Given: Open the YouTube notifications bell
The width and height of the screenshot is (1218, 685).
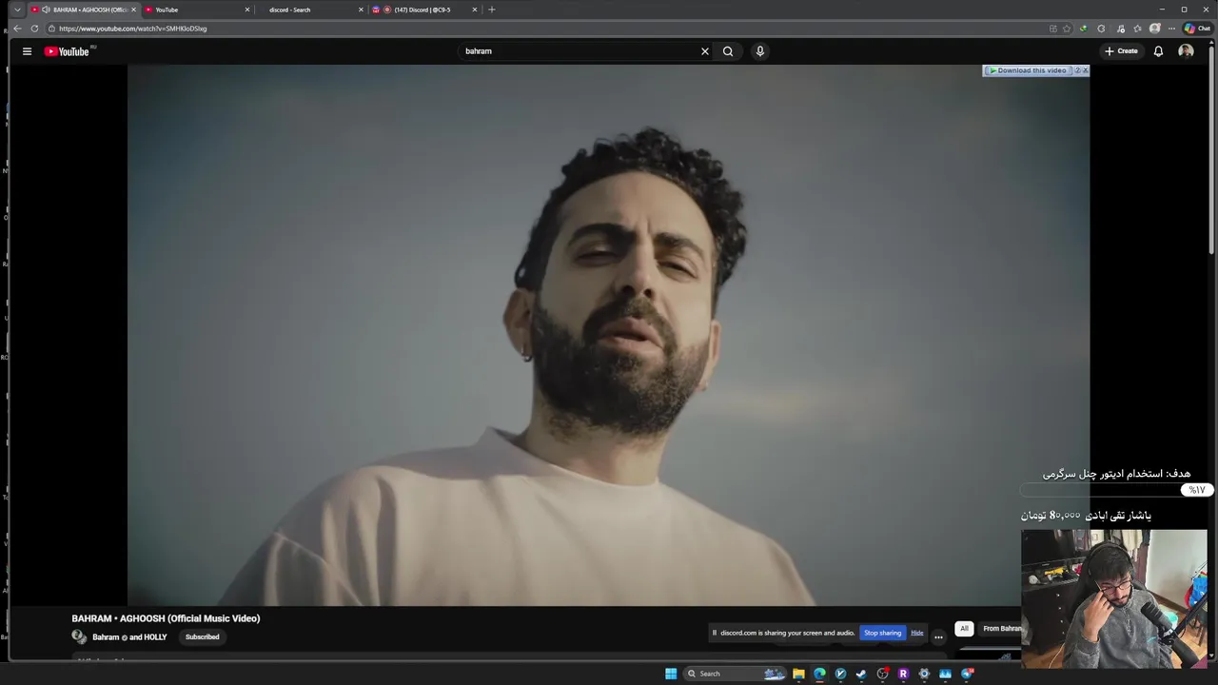Looking at the screenshot, I should (x=1158, y=51).
